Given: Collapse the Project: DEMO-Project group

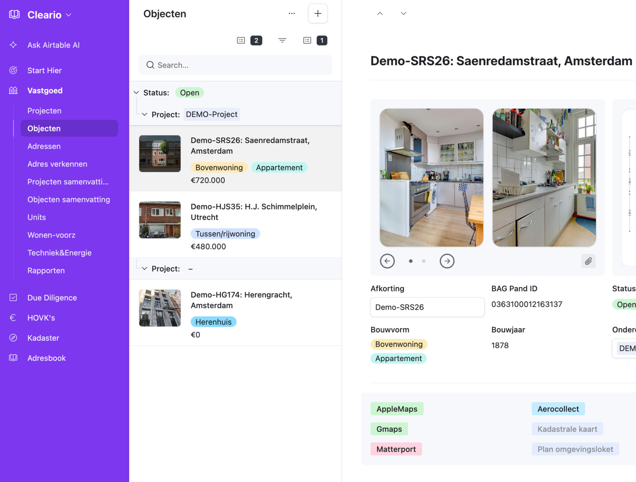Looking at the screenshot, I should (x=144, y=114).
